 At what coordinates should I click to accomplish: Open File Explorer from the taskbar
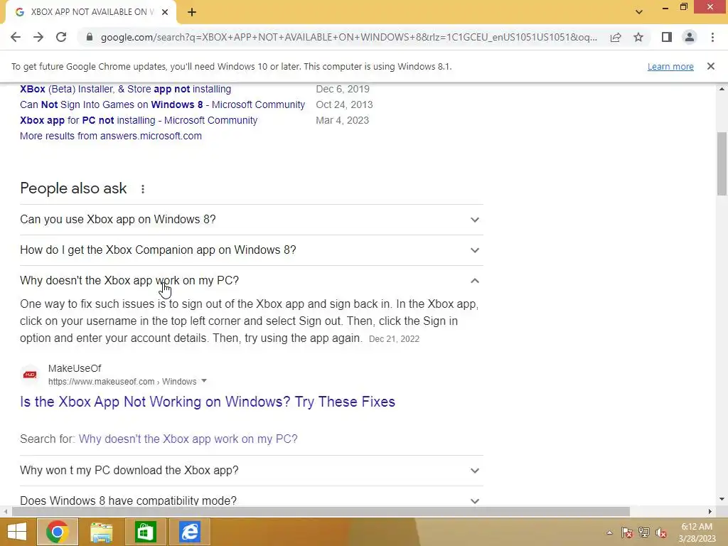click(x=101, y=532)
